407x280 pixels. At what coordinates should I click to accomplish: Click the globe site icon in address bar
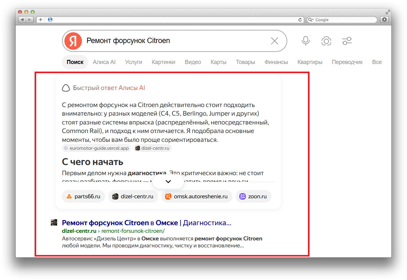click(x=50, y=20)
